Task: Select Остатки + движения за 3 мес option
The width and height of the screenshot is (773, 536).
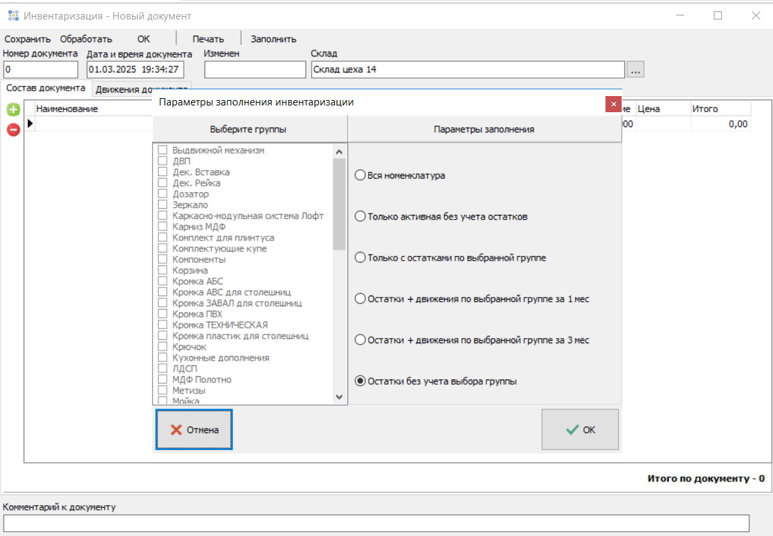Action: pos(360,340)
